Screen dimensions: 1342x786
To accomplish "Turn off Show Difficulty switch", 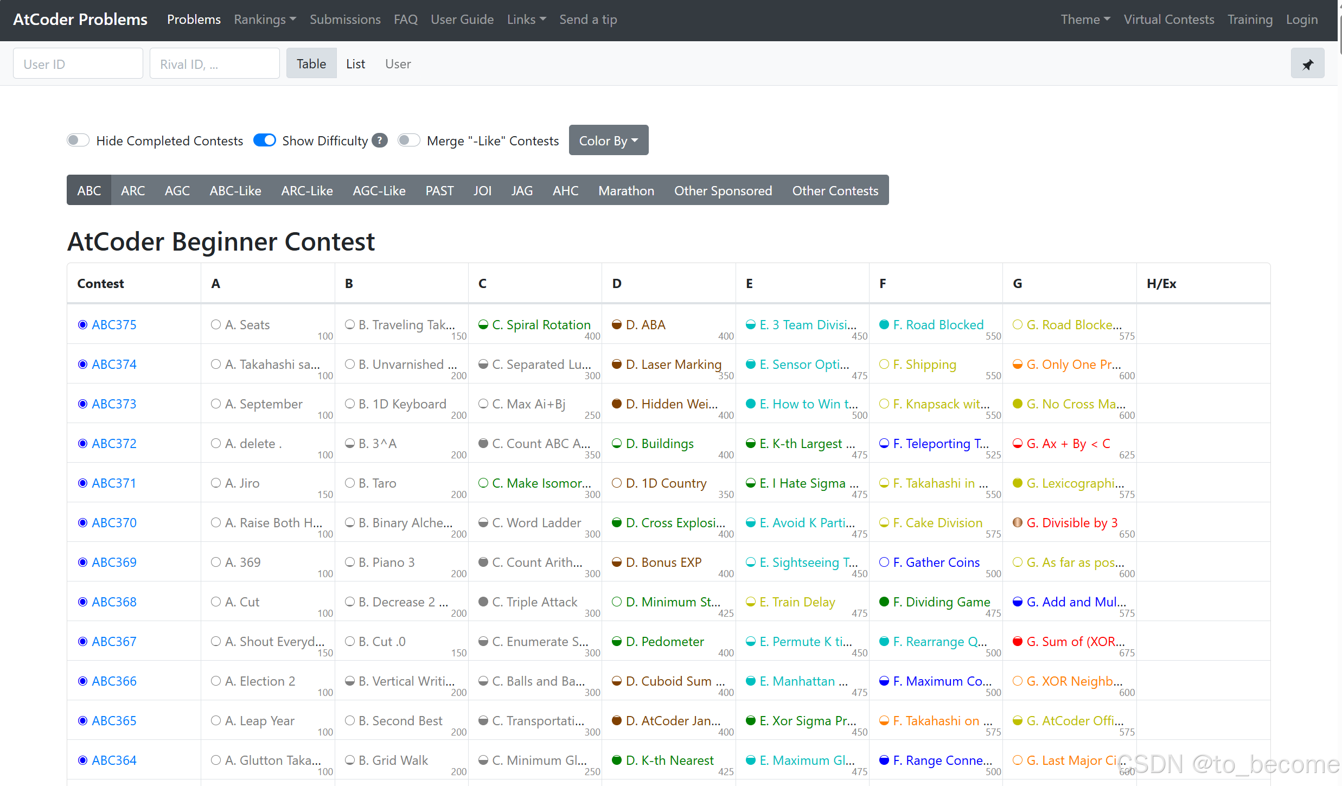I will click(265, 140).
